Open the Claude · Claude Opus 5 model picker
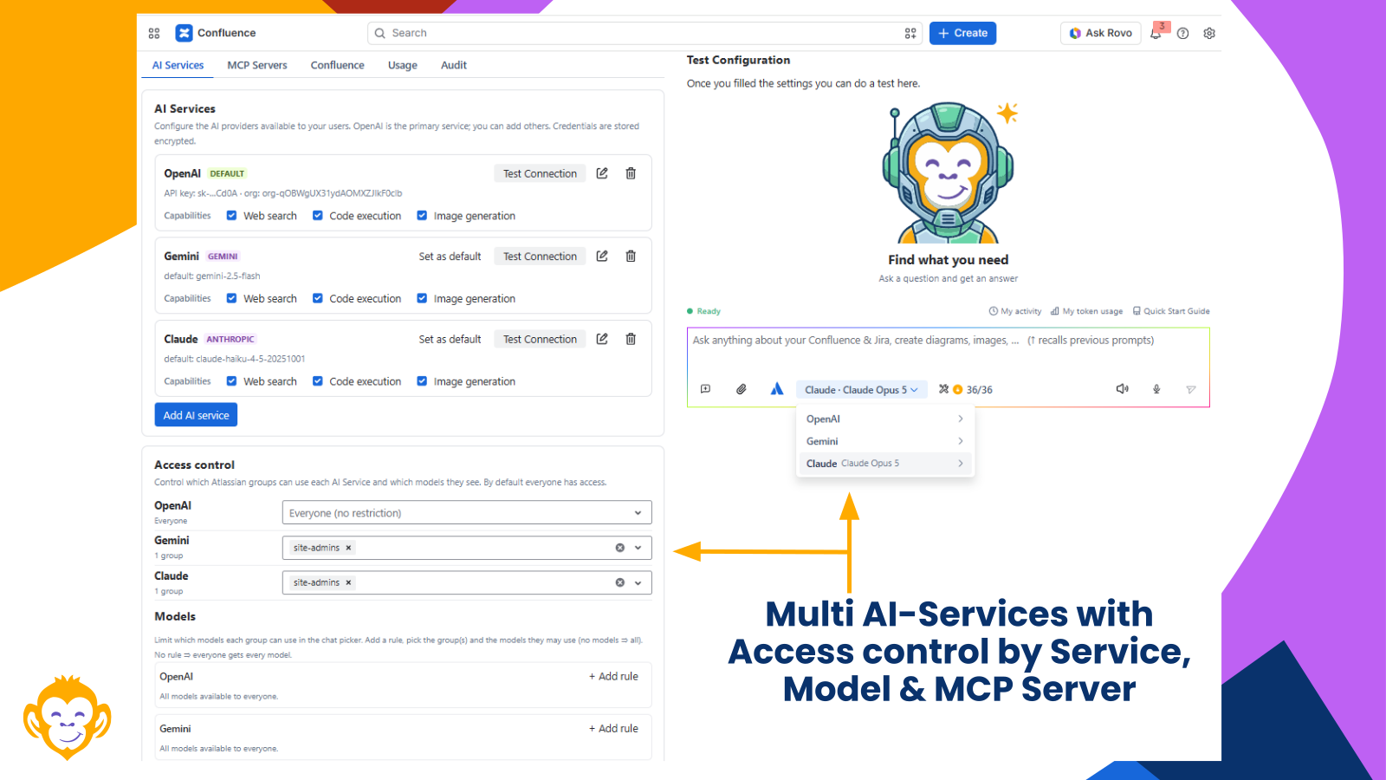The height and width of the screenshot is (780, 1386). (861, 390)
